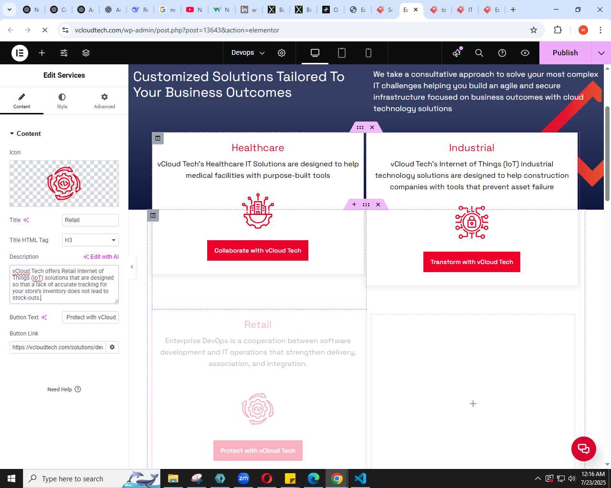Open the Finder search icon
This screenshot has height=488, width=611.
coord(479,53)
